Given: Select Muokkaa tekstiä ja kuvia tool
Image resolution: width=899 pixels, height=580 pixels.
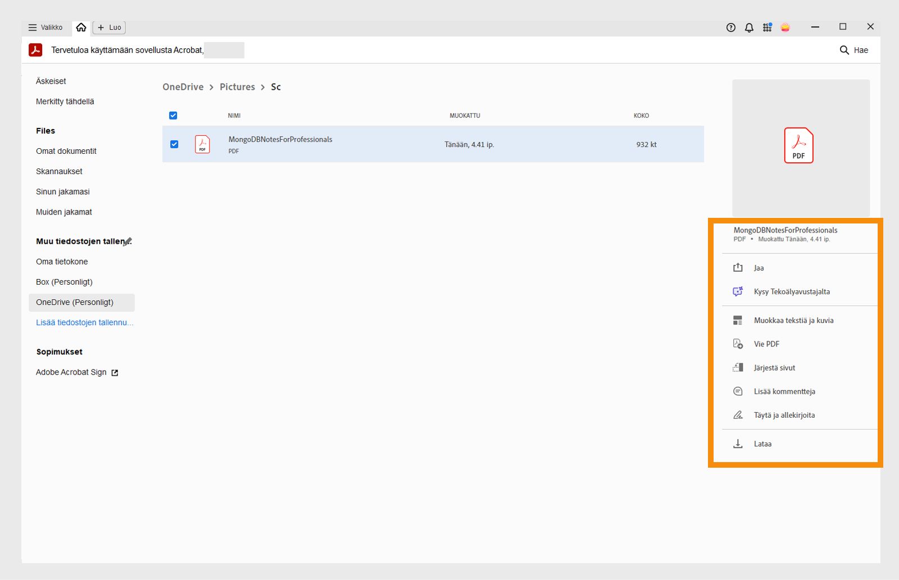Looking at the screenshot, I should click(738, 320).
